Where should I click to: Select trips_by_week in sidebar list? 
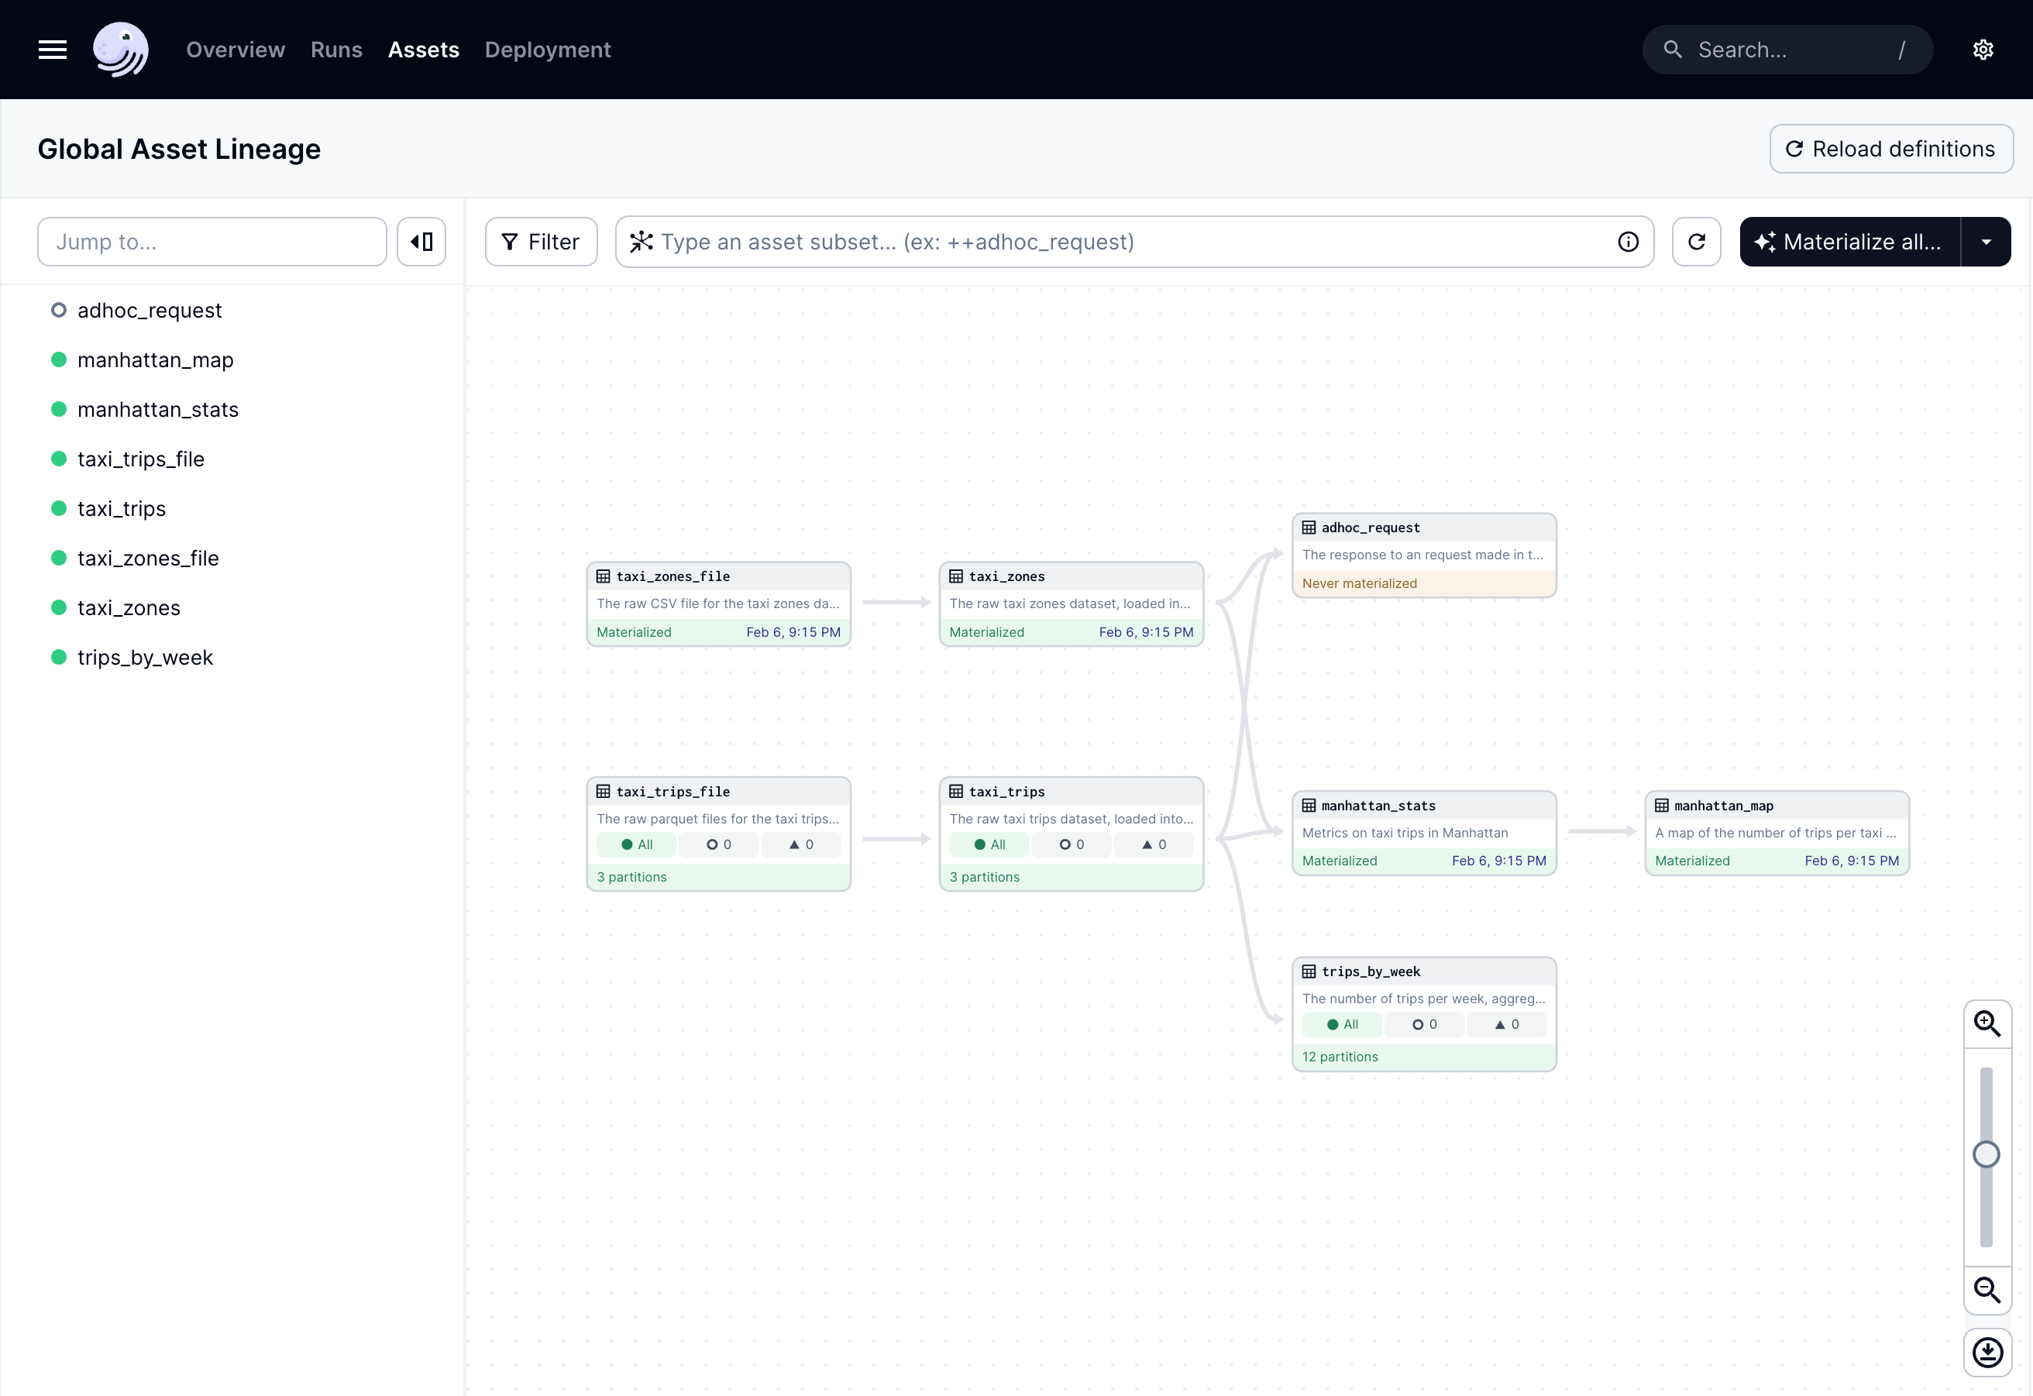[x=145, y=657]
